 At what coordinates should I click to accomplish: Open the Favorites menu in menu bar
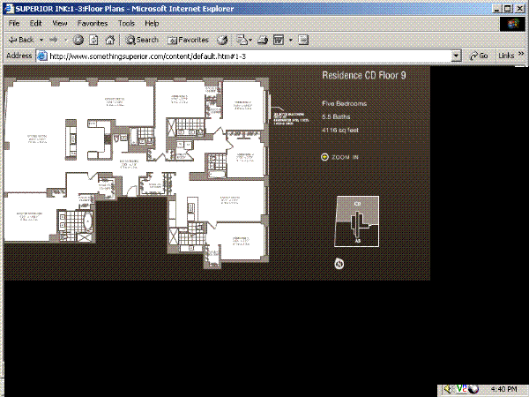click(93, 23)
